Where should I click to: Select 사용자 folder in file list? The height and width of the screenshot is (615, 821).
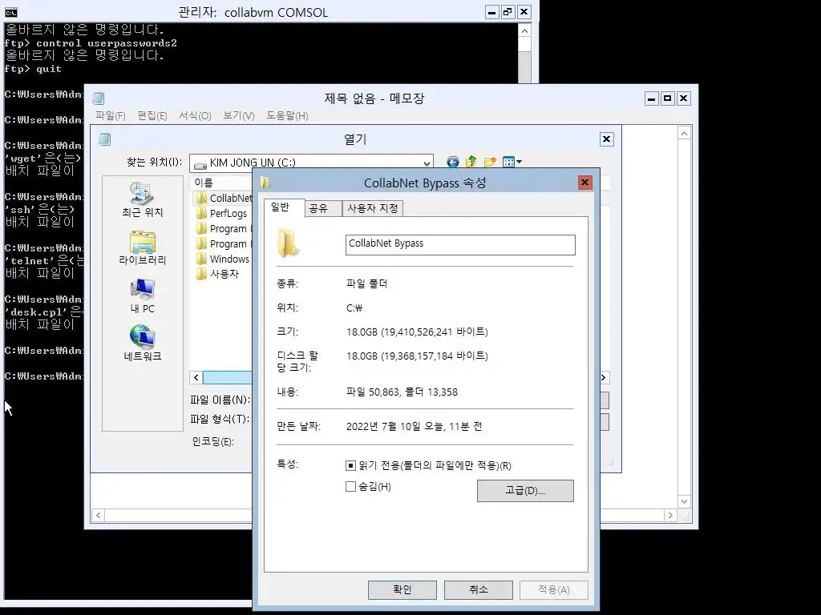(217, 274)
